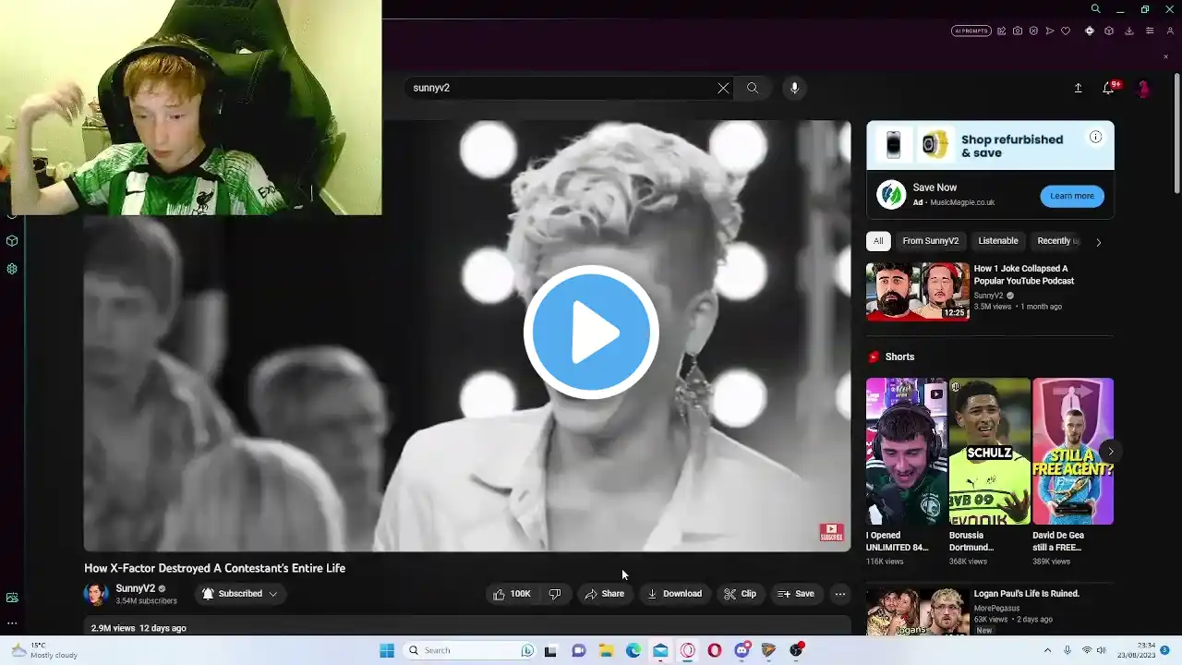
Task: Share the X-Factor video
Action: coord(605,594)
